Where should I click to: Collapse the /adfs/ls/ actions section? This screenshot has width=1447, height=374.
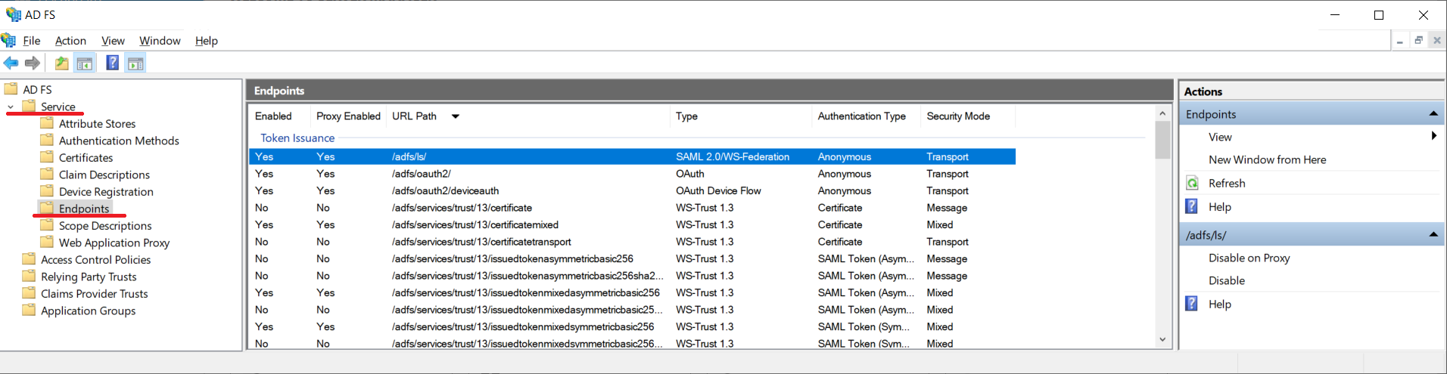pyautogui.click(x=1433, y=235)
